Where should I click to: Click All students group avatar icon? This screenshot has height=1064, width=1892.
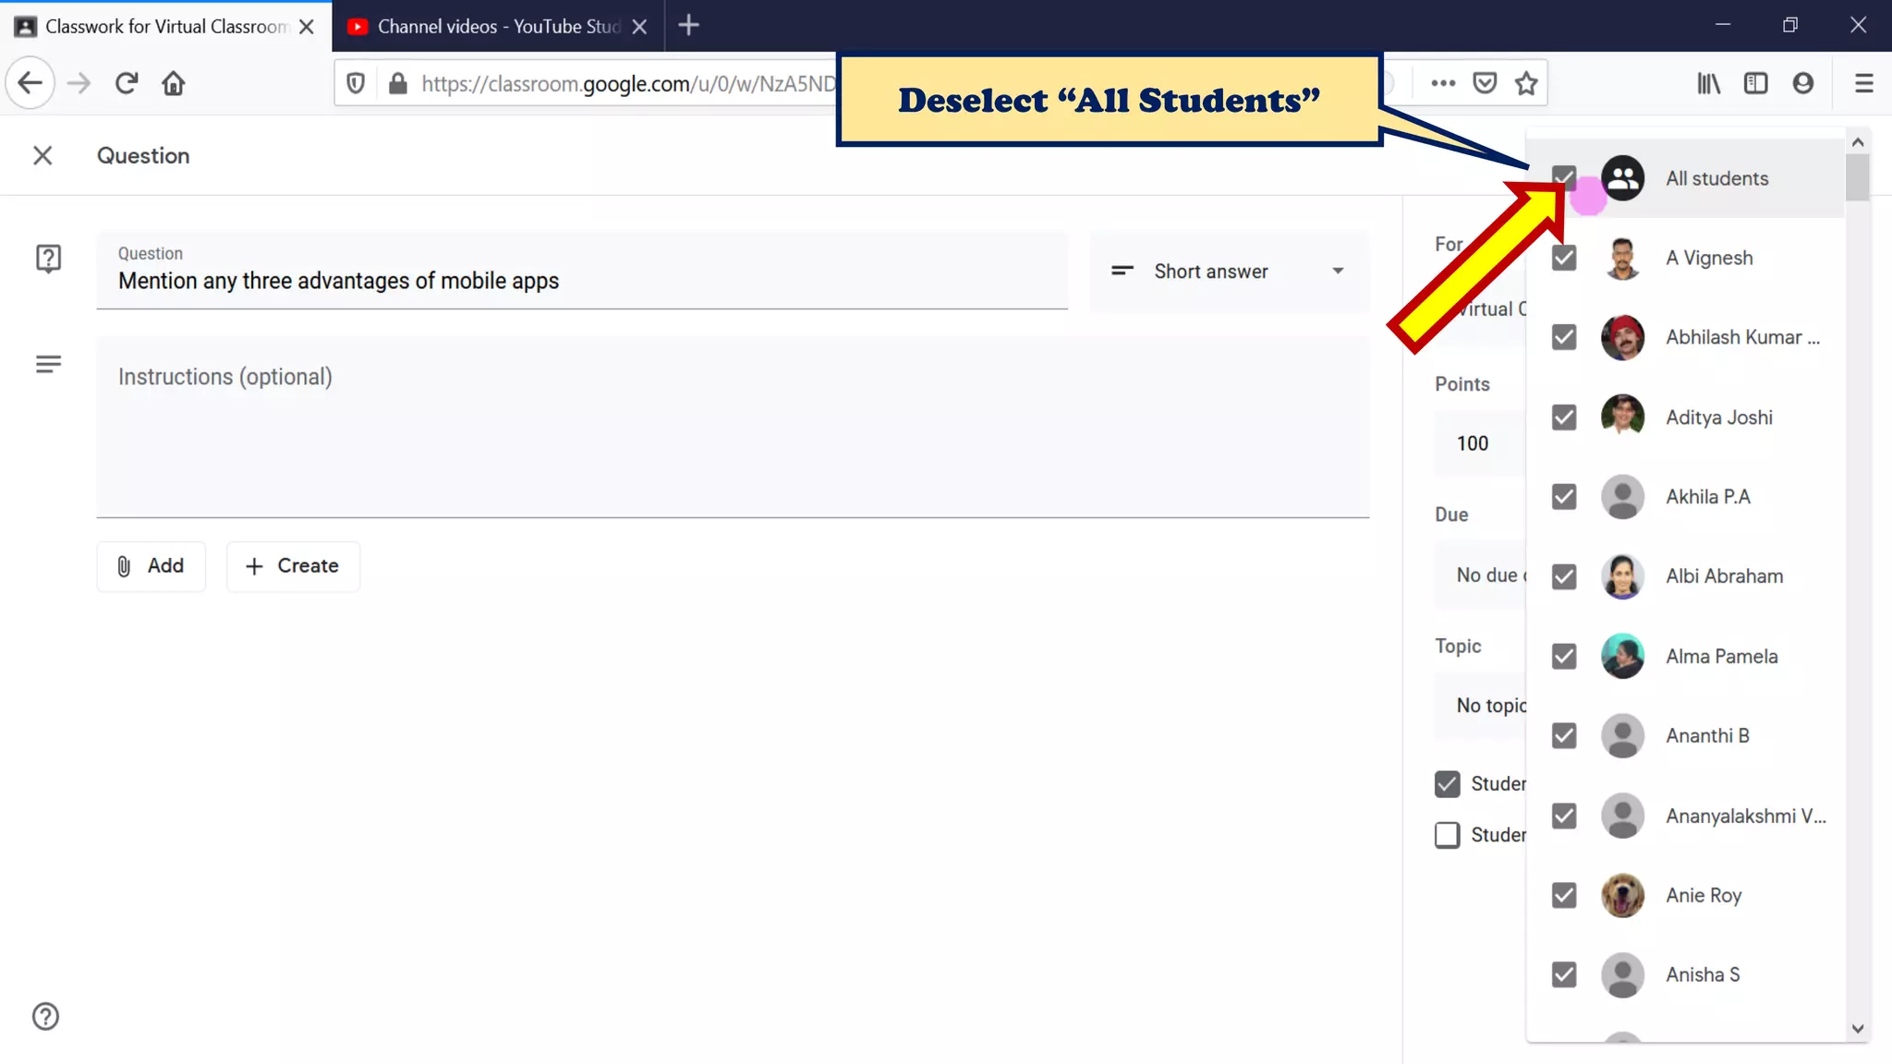coord(1622,178)
